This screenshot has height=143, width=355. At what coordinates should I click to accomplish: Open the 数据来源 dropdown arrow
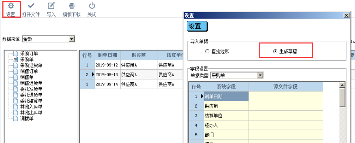pyautogui.click(x=72, y=39)
